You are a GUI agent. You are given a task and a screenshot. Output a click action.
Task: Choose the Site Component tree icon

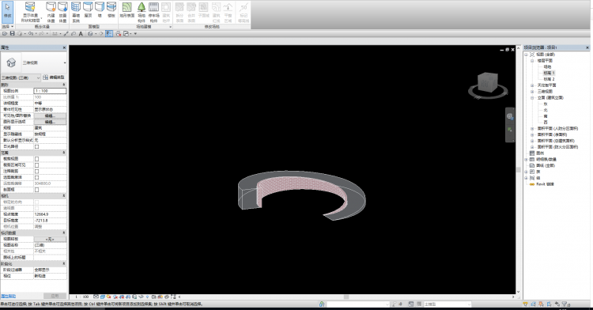tap(141, 11)
